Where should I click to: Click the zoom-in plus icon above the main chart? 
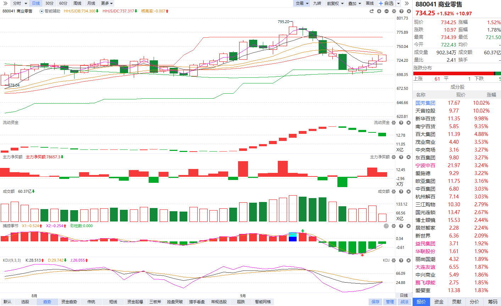point(379,11)
